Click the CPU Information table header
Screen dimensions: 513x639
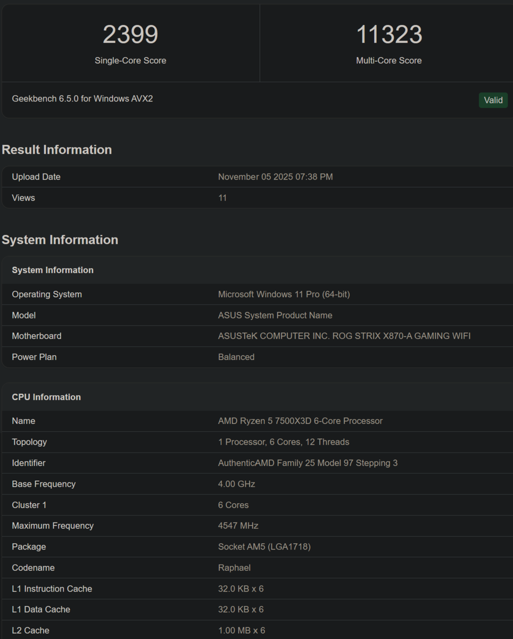(x=46, y=397)
